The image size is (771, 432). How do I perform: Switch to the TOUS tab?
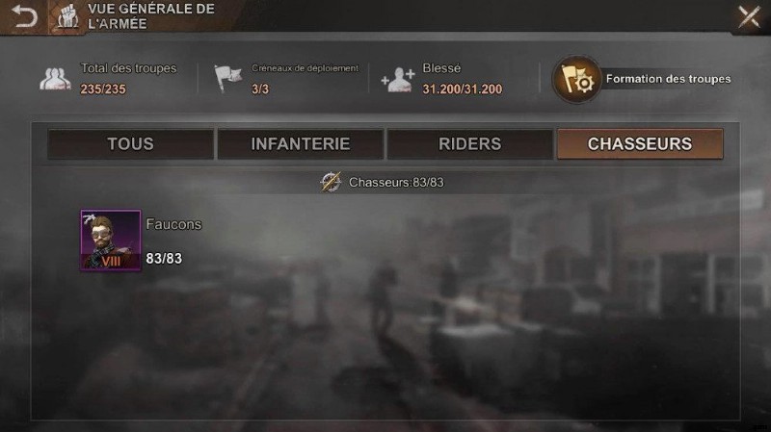coord(131,143)
